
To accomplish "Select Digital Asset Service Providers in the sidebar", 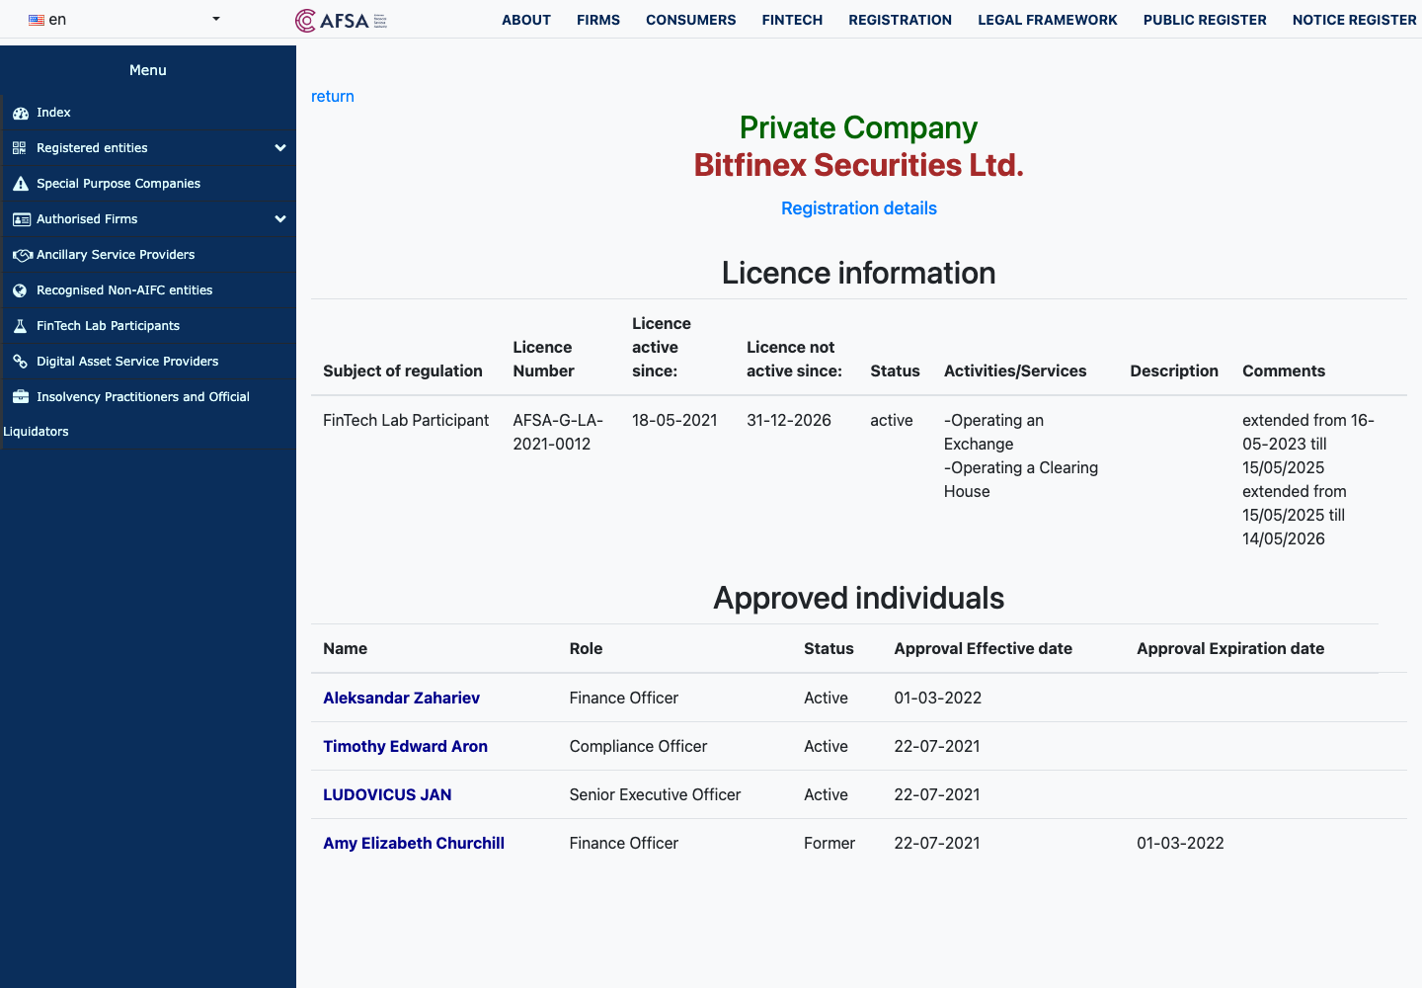I will pos(148,362).
